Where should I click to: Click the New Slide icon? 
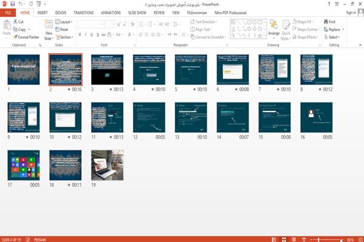point(49,25)
